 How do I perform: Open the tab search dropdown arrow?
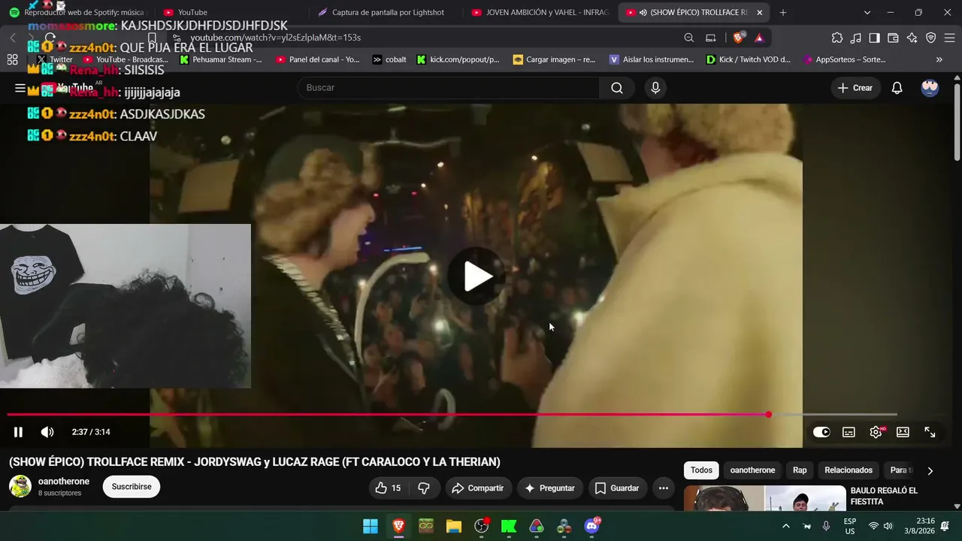point(867,13)
